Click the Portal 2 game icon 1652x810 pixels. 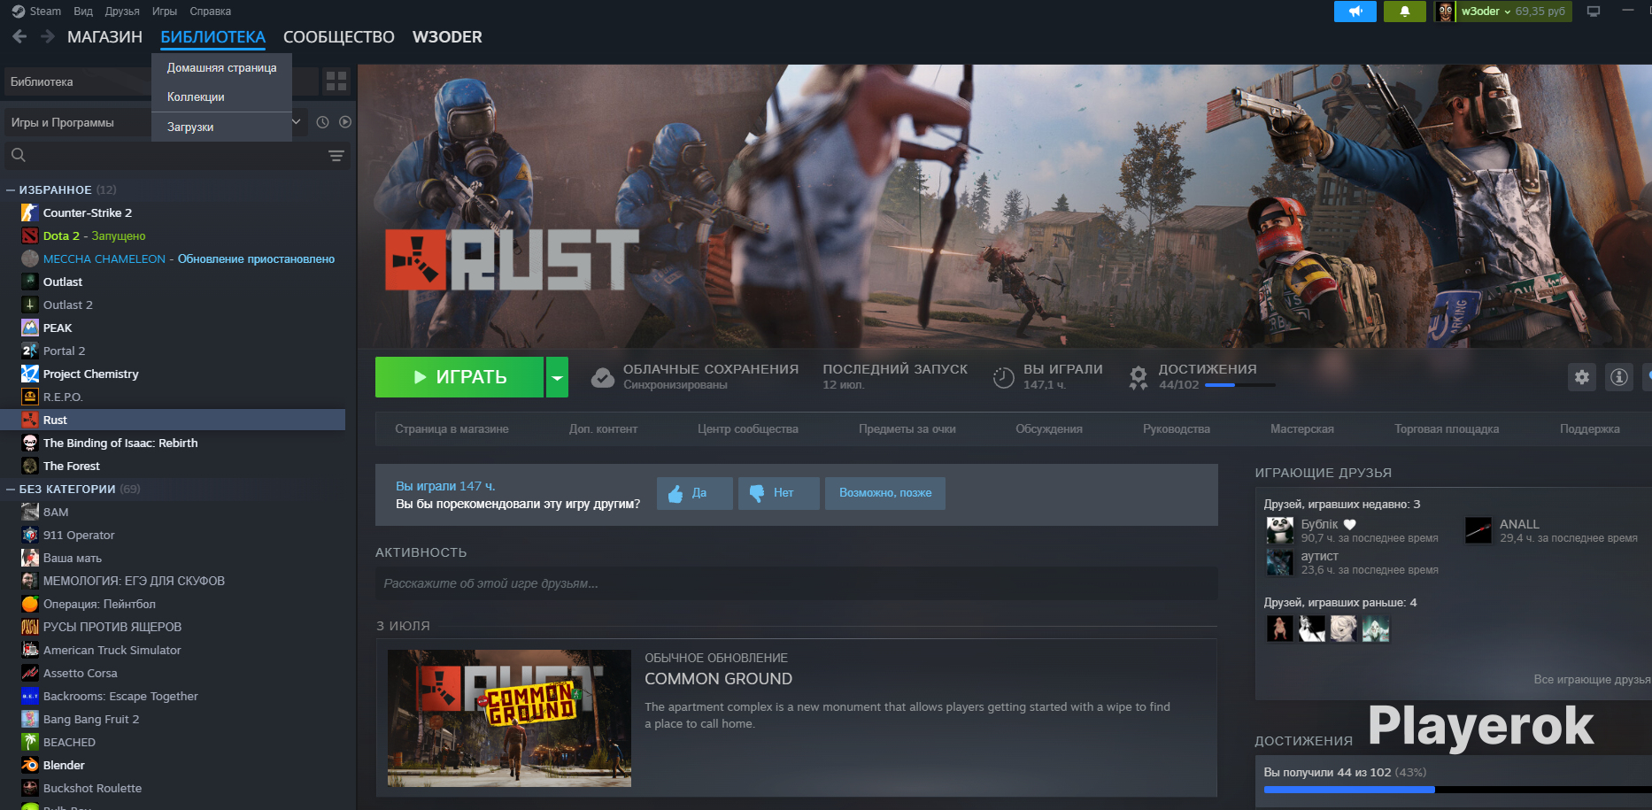click(x=30, y=351)
